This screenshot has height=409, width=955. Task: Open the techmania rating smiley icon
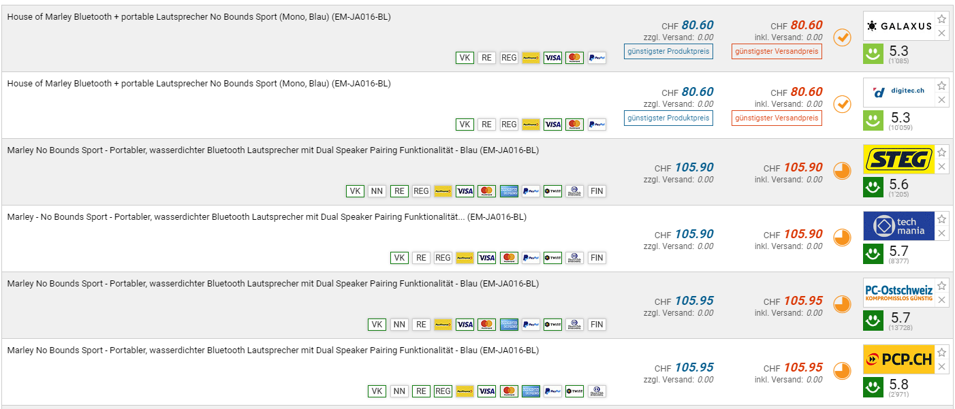[873, 253]
